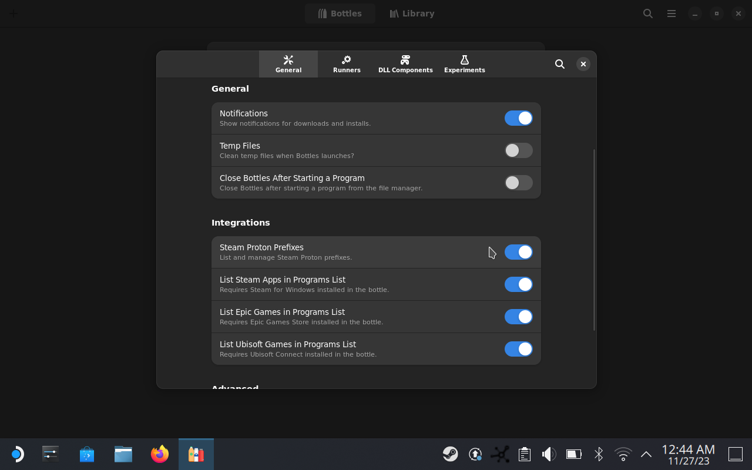Go to the Experiments tab

pos(464,64)
